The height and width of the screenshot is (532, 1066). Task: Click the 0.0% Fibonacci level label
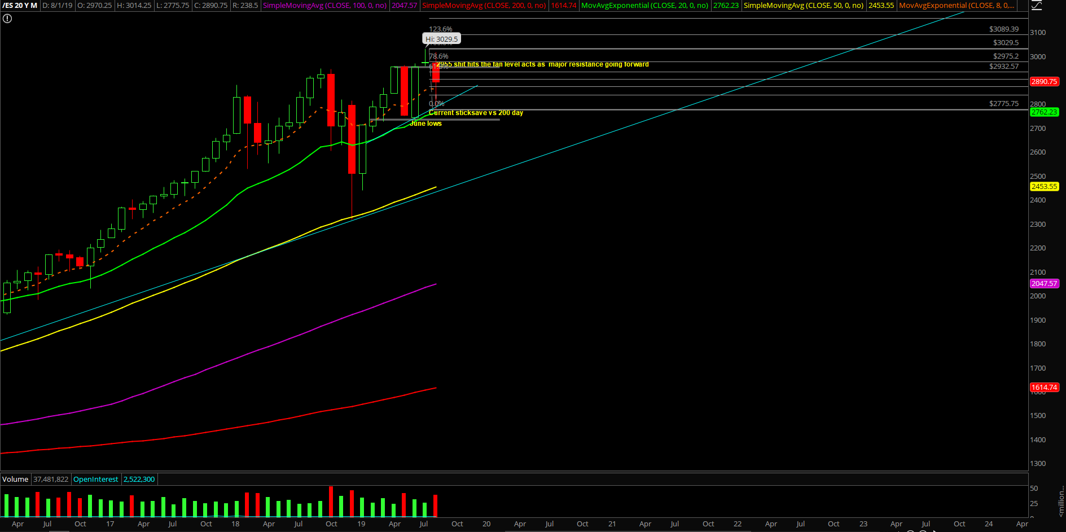click(437, 103)
